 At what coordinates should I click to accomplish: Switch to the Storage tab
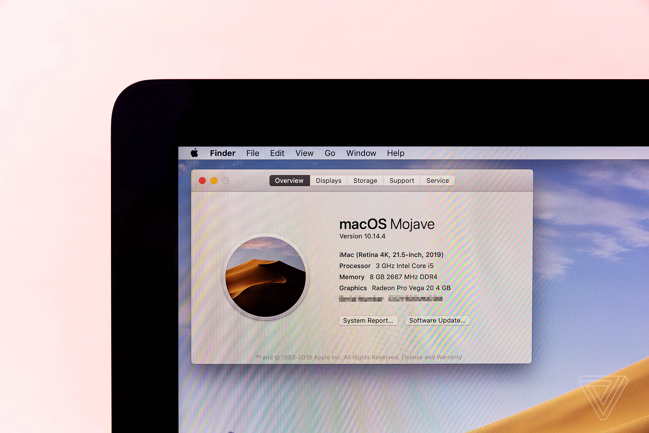[x=365, y=181]
